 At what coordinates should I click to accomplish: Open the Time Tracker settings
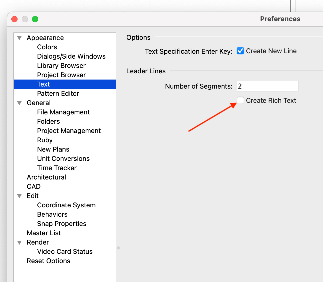point(57,168)
